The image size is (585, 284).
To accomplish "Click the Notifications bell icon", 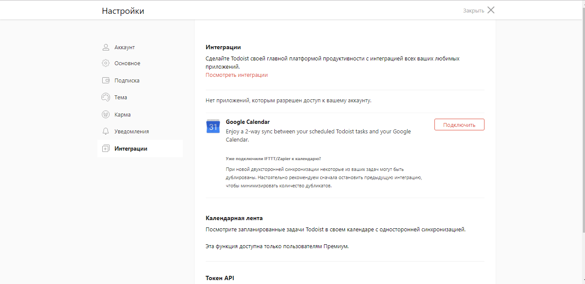I will point(106,131).
